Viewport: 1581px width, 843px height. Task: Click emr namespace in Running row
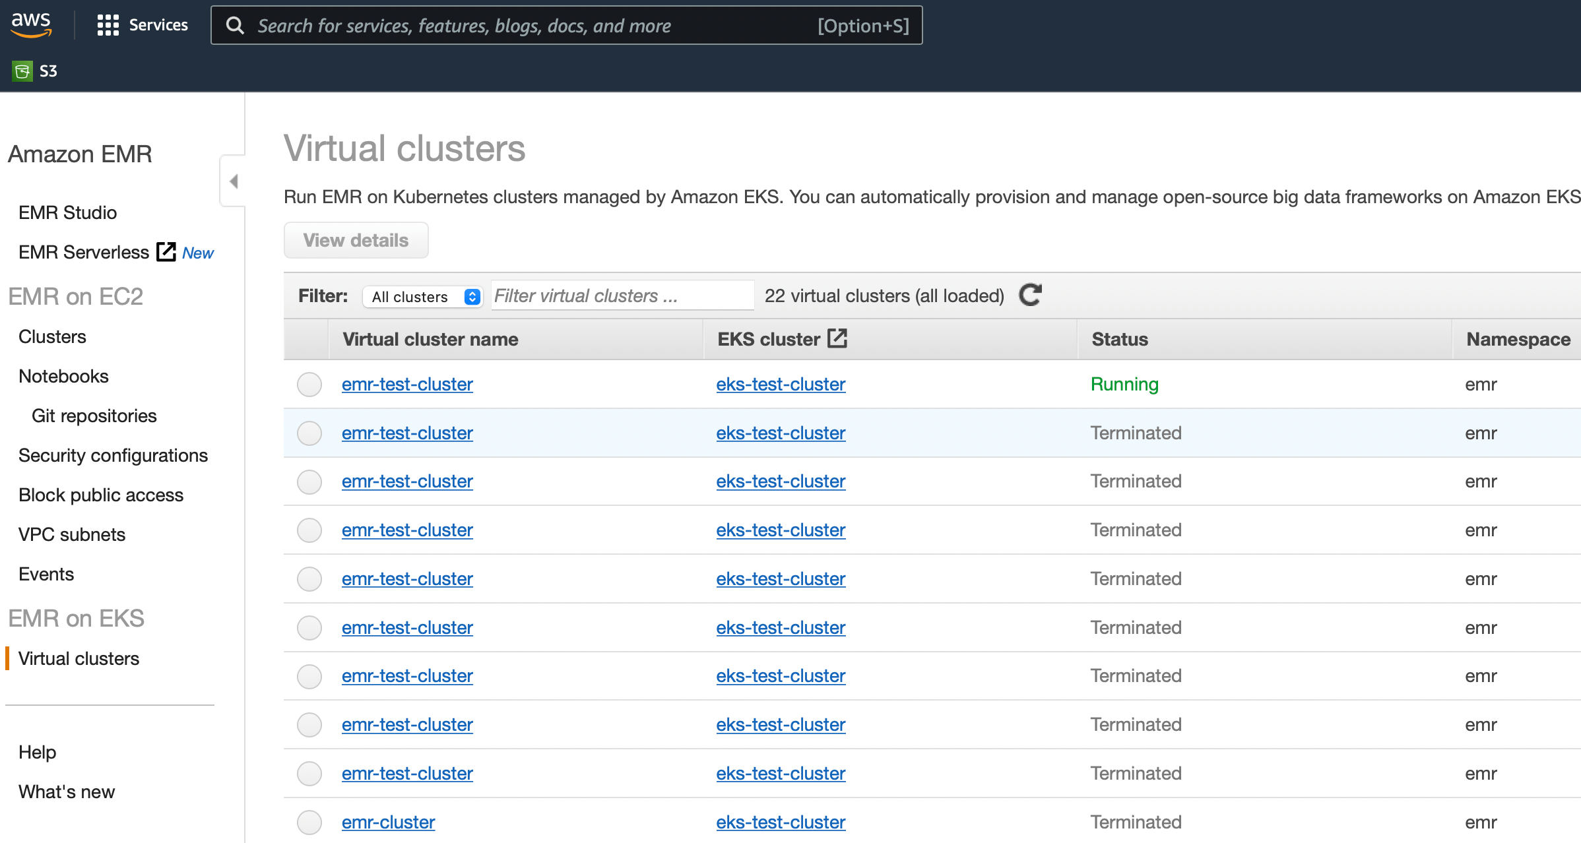coord(1481,384)
